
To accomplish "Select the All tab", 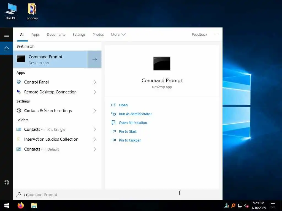I will [x=22, y=34].
